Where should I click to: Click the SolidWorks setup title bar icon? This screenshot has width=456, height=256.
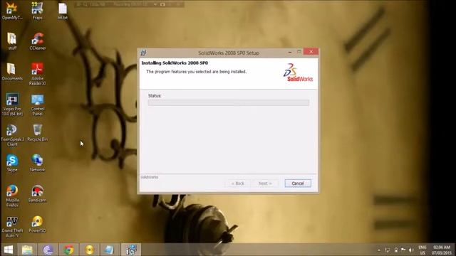tap(143, 53)
